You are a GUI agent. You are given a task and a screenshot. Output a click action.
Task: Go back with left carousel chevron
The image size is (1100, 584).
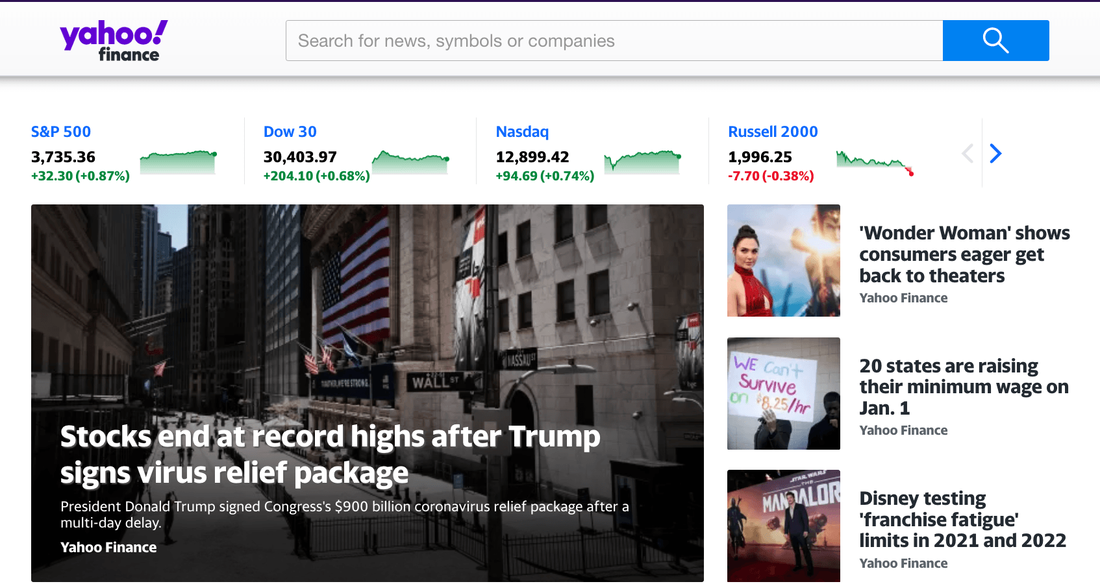[x=968, y=154]
